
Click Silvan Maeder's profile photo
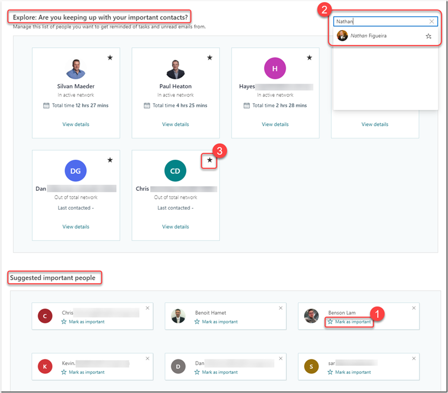pos(76,68)
